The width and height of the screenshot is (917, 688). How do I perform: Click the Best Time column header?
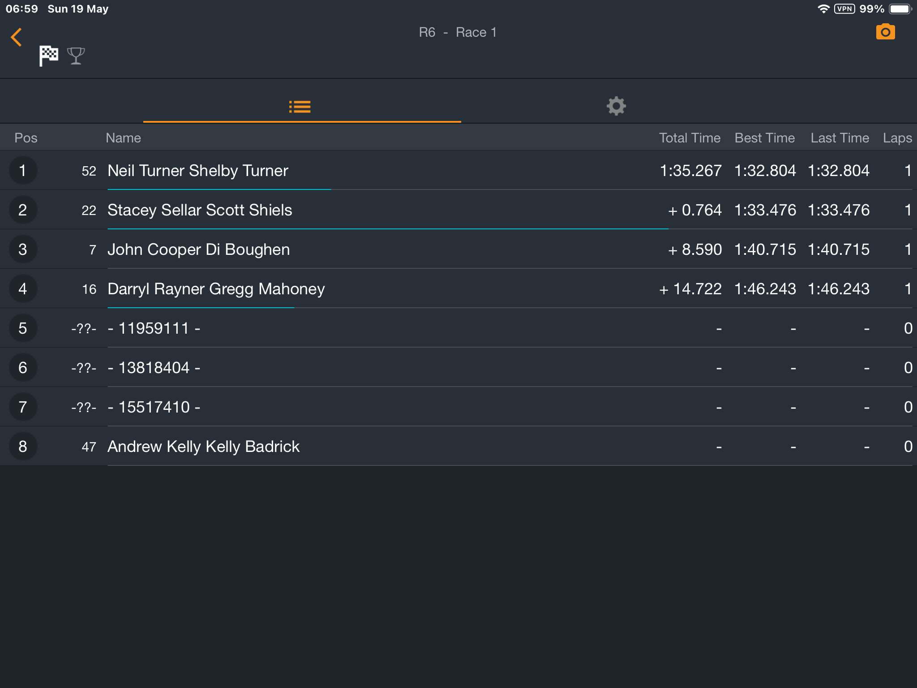[x=765, y=138]
